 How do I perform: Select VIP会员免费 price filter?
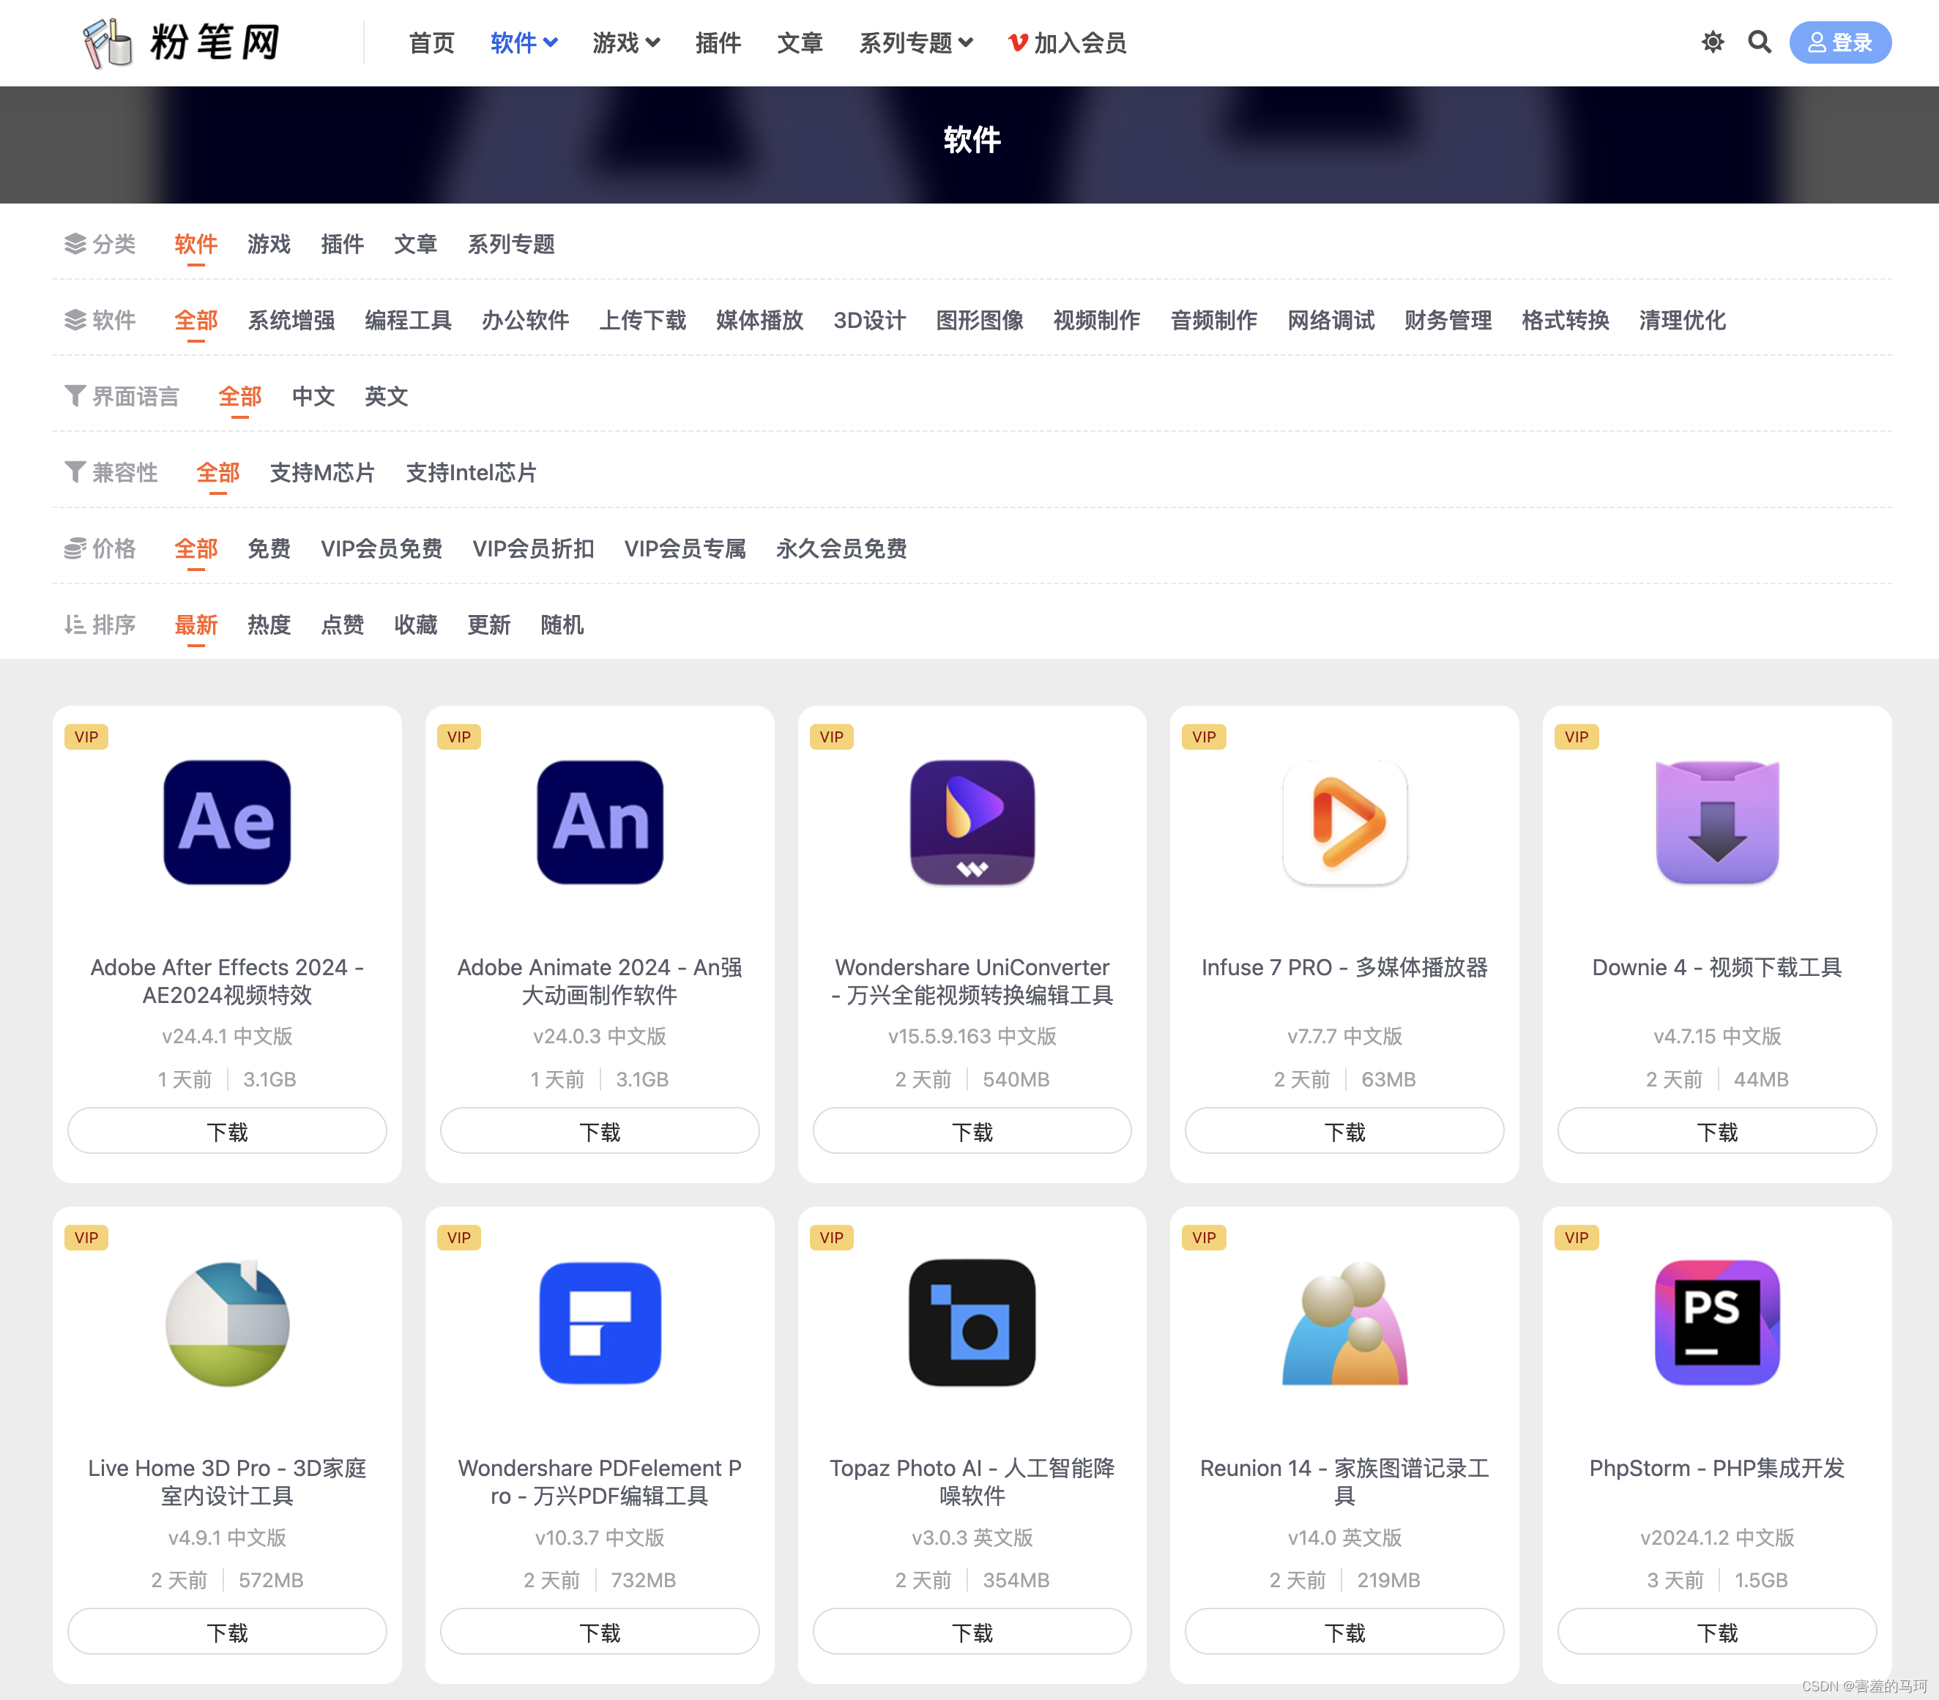382,548
